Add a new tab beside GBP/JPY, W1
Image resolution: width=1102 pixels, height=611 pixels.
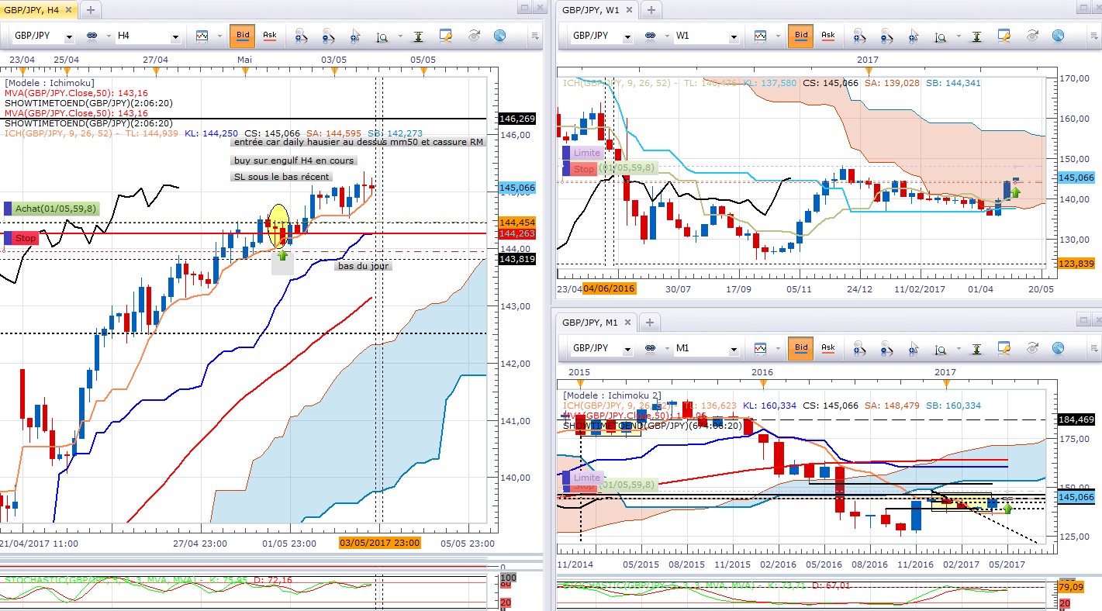(651, 10)
